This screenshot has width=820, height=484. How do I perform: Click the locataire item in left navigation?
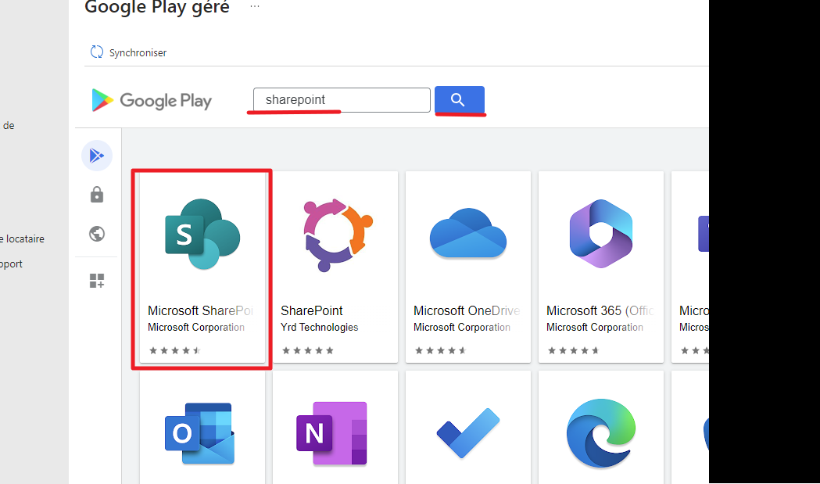(x=23, y=238)
